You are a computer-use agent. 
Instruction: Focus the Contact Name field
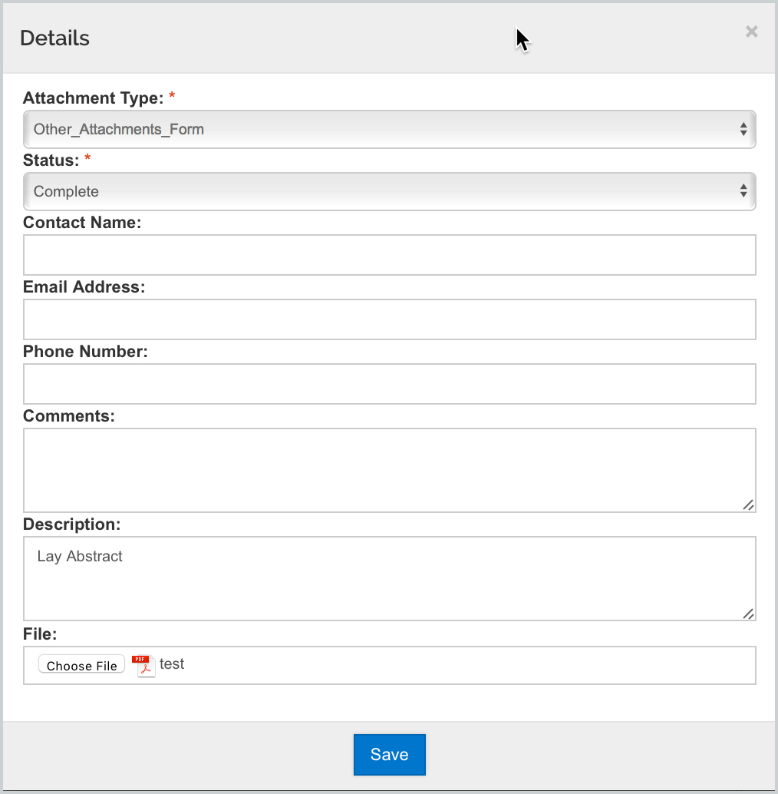coord(390,255)
